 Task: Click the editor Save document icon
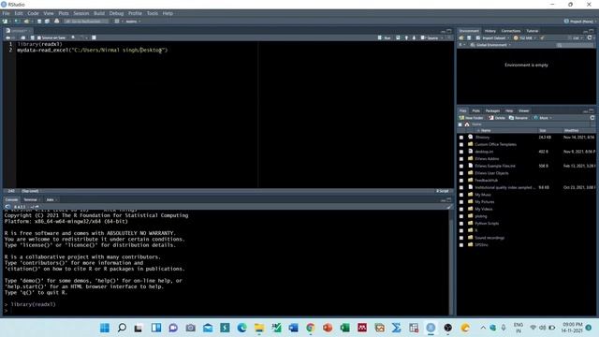pyautogui.click(x=32, y=37)
